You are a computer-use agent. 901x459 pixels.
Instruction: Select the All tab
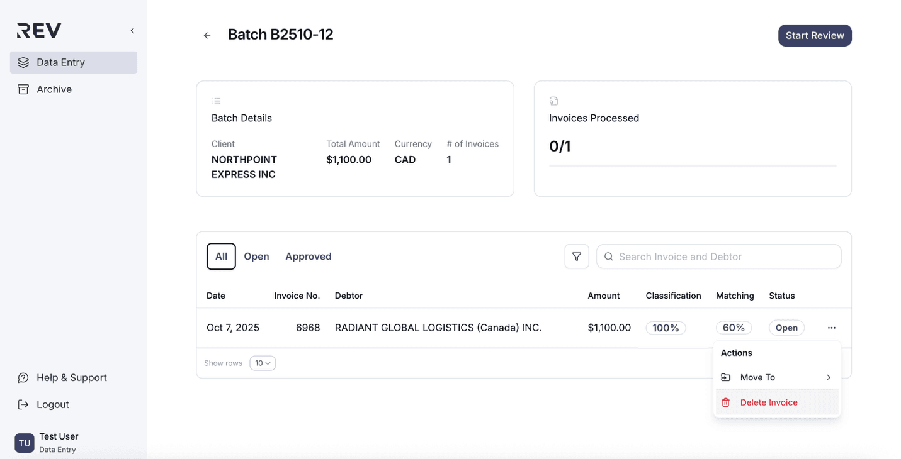coord(221,257)
